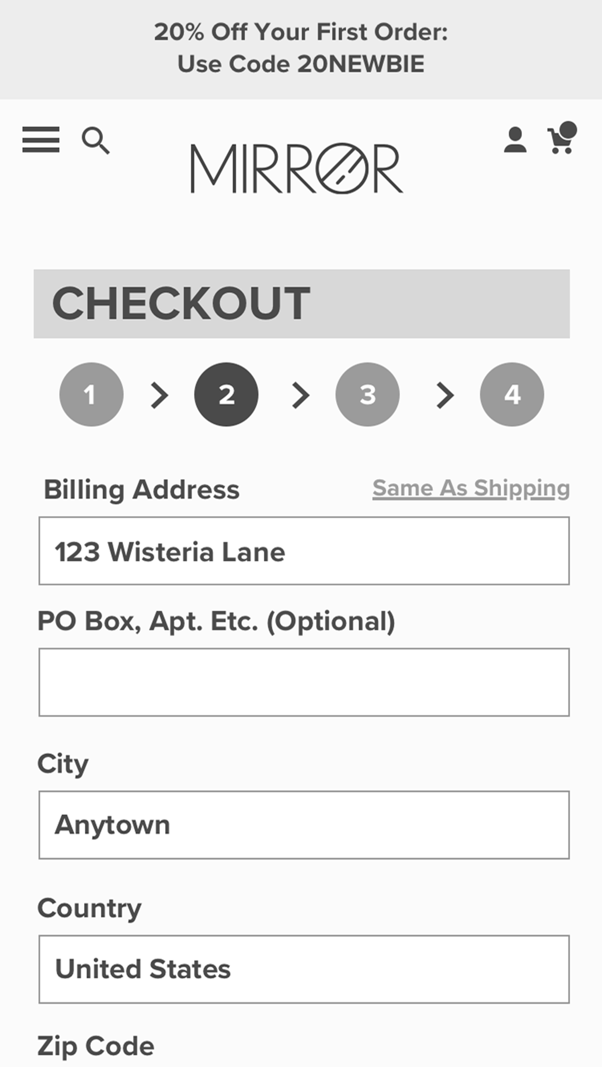The height and width of the screenshot is (1067, 602).
Task: Open the Country selection field
Action: (x=304, y=969)
